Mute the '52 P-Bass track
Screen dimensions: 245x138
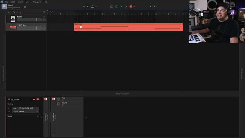click(x=35, y=25)
